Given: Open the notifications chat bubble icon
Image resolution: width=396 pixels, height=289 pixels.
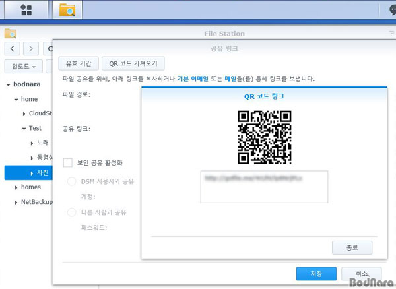Looking at the screenshot, I should (x=393, y=10).
